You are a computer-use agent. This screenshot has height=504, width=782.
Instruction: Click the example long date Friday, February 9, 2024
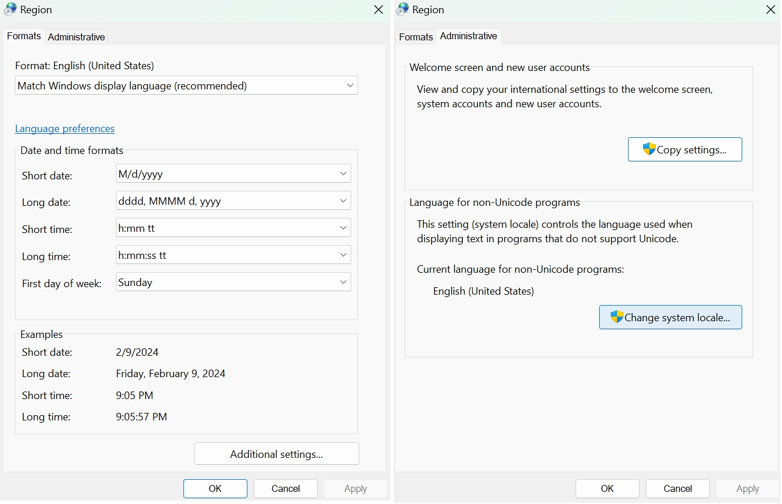pos(171,374)
